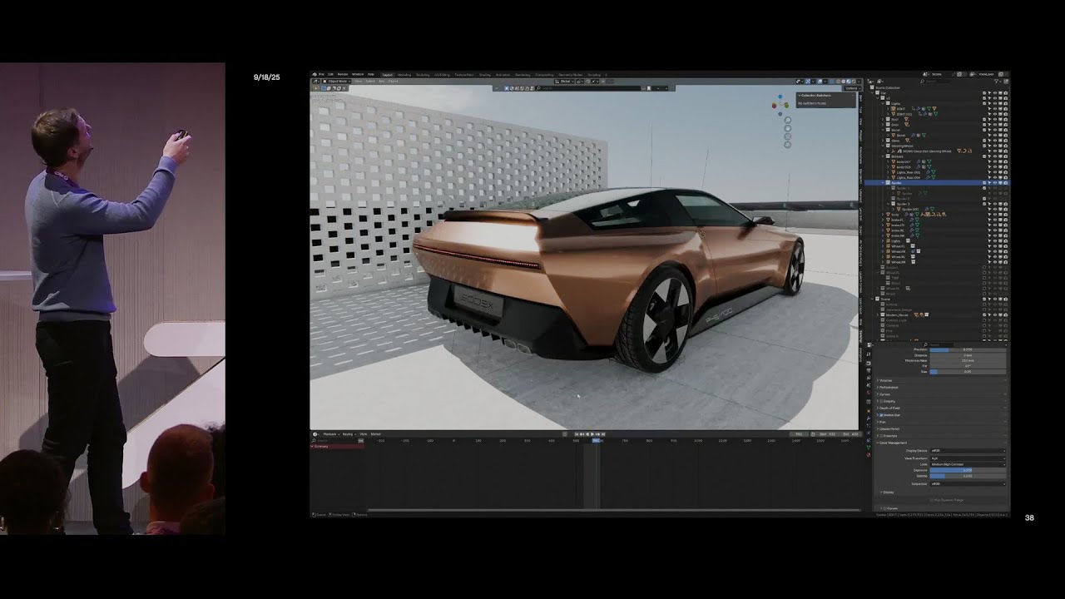The width and height of the screenshot is (1065, 599).
Task: Hide Body object with its eye icon
Action: tap(995, 215)
